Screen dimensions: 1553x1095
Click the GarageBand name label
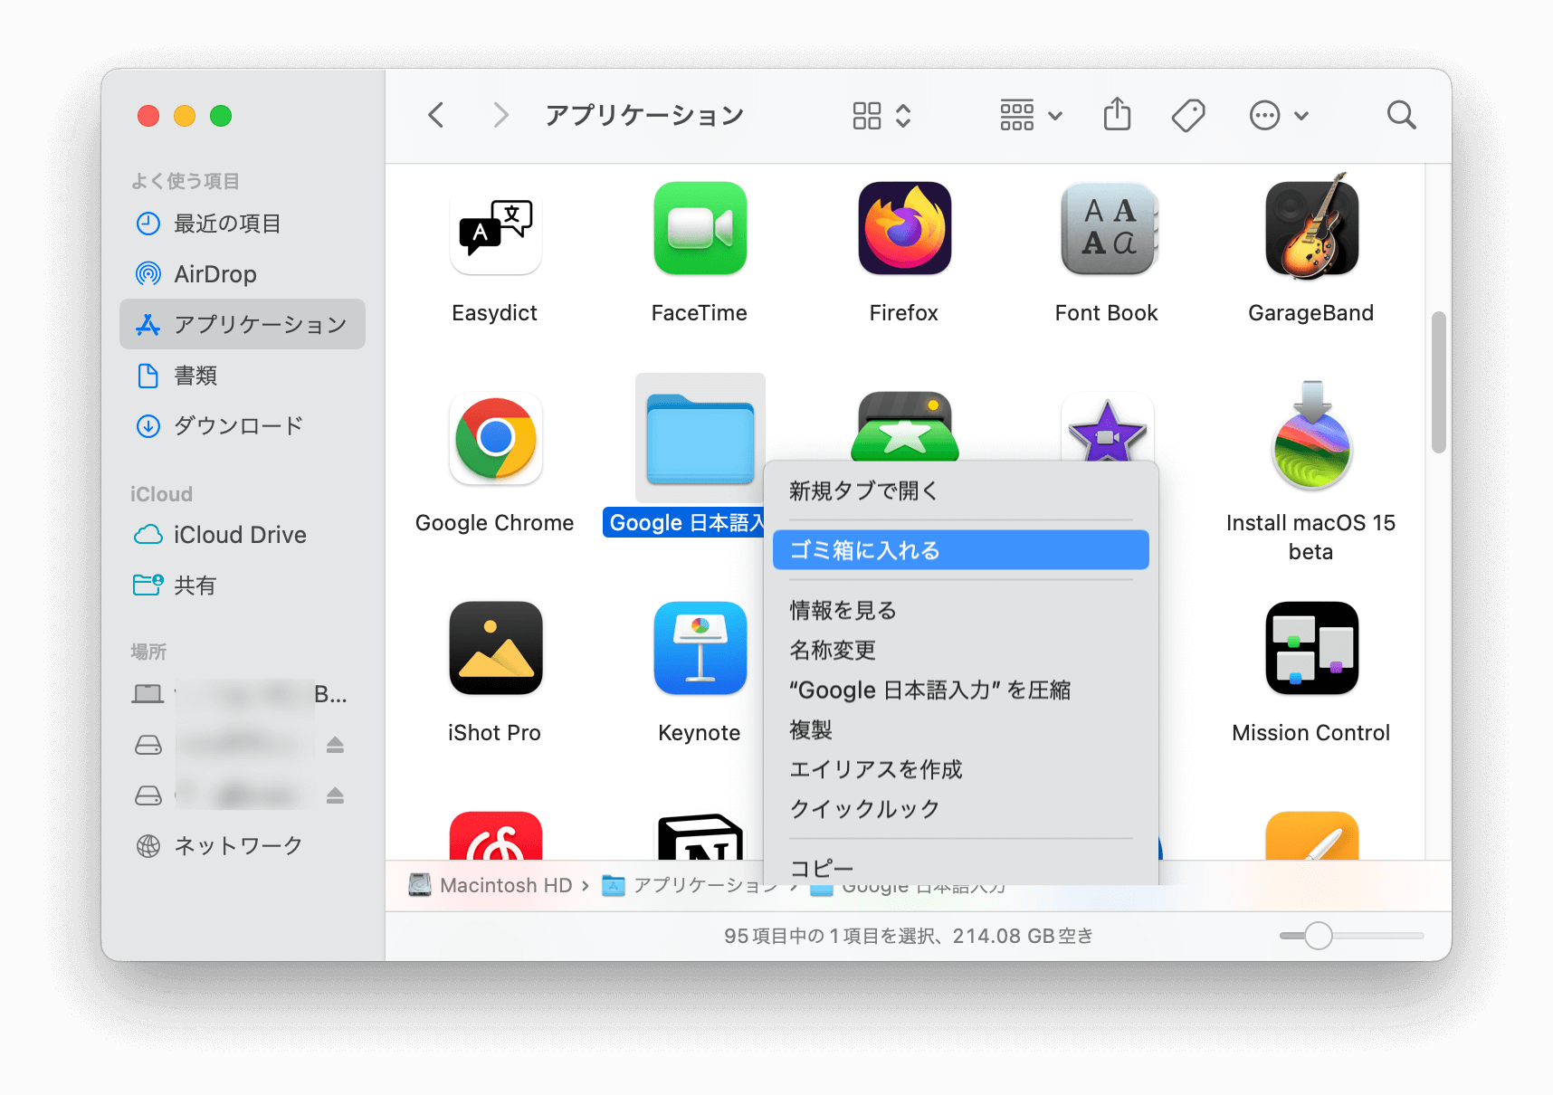[1311, 313]
